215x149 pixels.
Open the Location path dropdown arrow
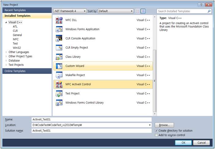tap(150, 125)
